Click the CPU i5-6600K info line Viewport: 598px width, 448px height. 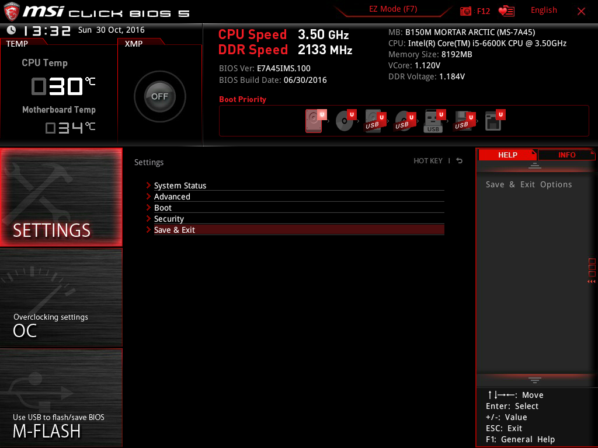(x=477, y=43)
